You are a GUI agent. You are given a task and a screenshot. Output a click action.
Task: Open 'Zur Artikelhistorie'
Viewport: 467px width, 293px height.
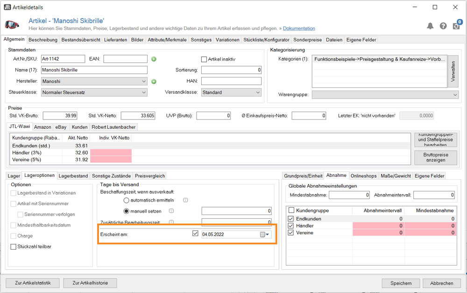(x=90, y=283)
